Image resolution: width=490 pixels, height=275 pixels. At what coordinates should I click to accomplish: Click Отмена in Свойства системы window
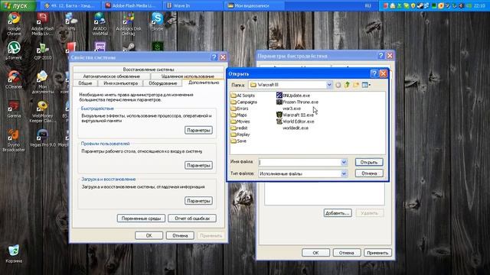180,235
